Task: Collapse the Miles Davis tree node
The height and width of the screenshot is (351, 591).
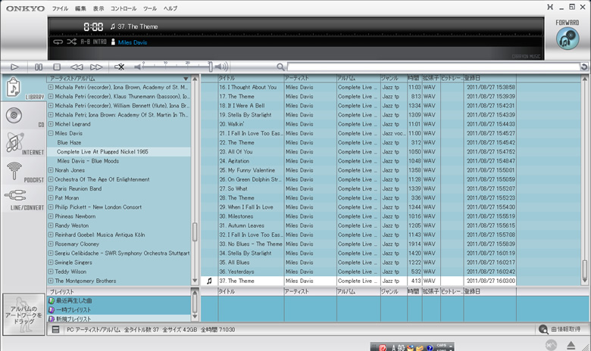Action: coord(51,133)
